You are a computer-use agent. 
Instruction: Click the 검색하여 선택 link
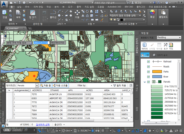[x=43, y=124]
